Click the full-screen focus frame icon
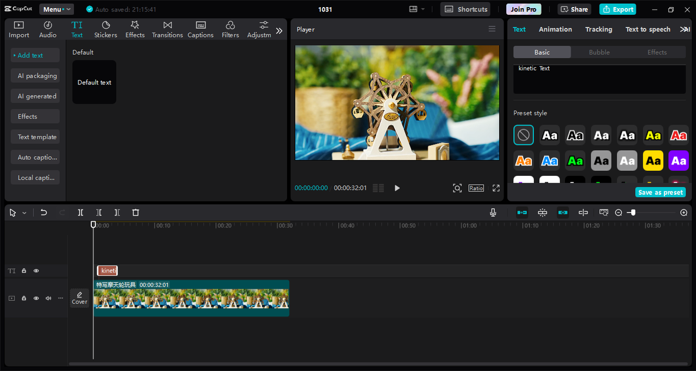 coord(457,188)
